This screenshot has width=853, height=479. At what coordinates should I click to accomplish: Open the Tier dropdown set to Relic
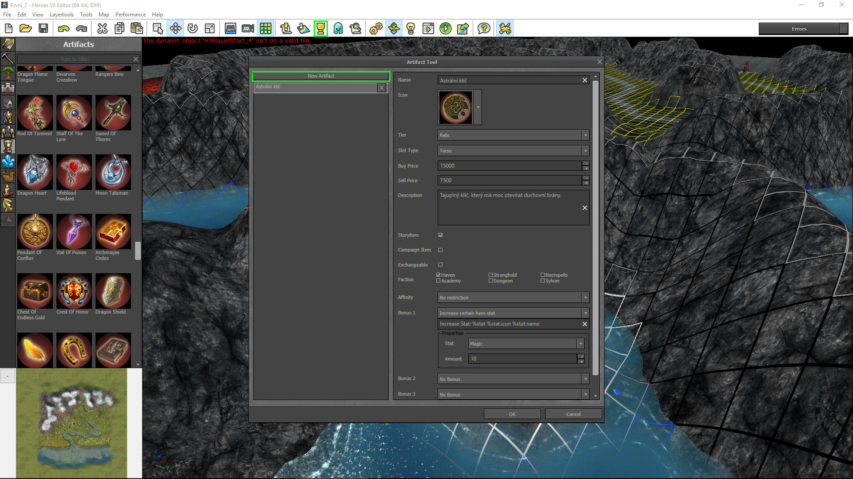pyautogui.click(x=513, y=135)
